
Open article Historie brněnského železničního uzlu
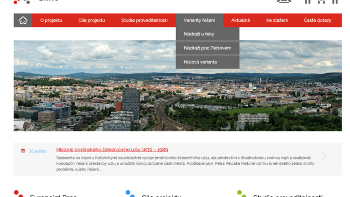point(112,149)
